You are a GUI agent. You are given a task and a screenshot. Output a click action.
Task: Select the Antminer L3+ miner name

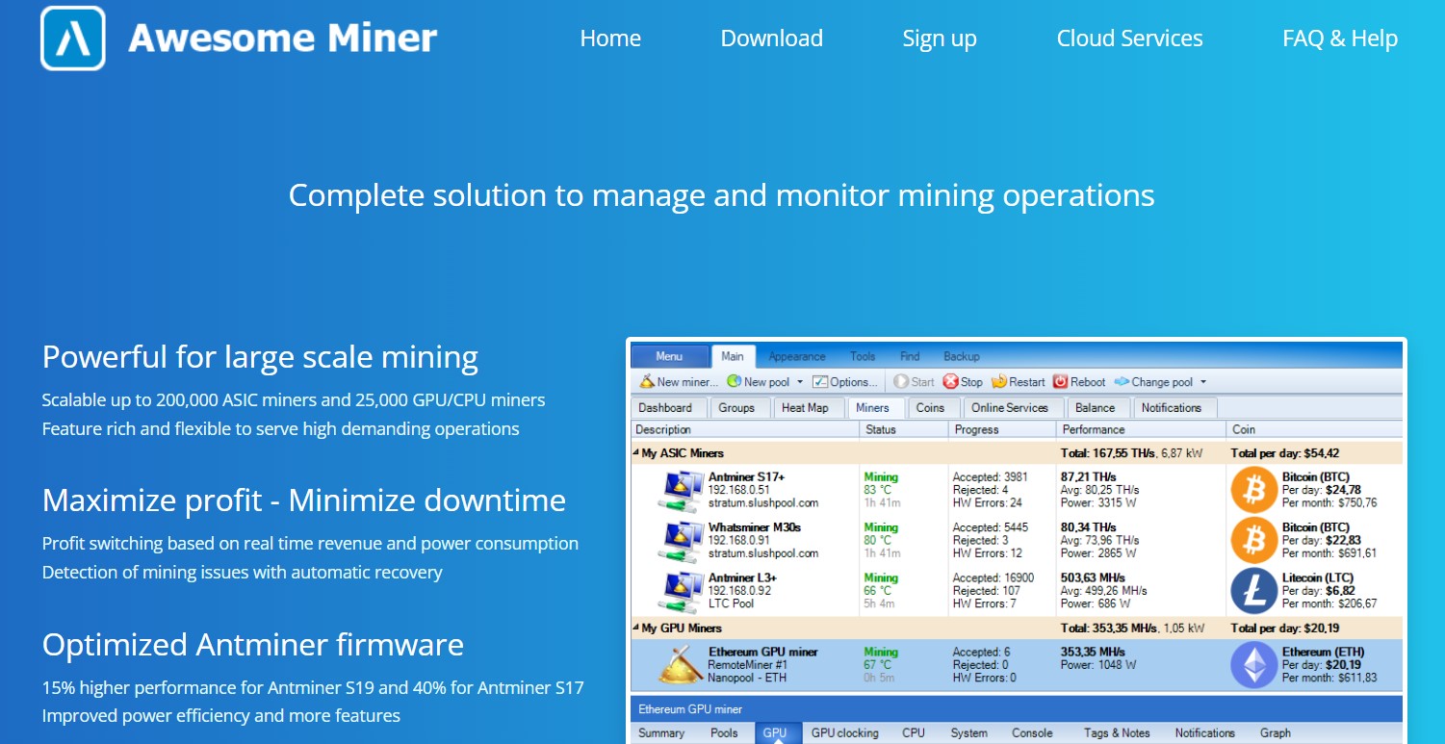click(x=742, y=577)
